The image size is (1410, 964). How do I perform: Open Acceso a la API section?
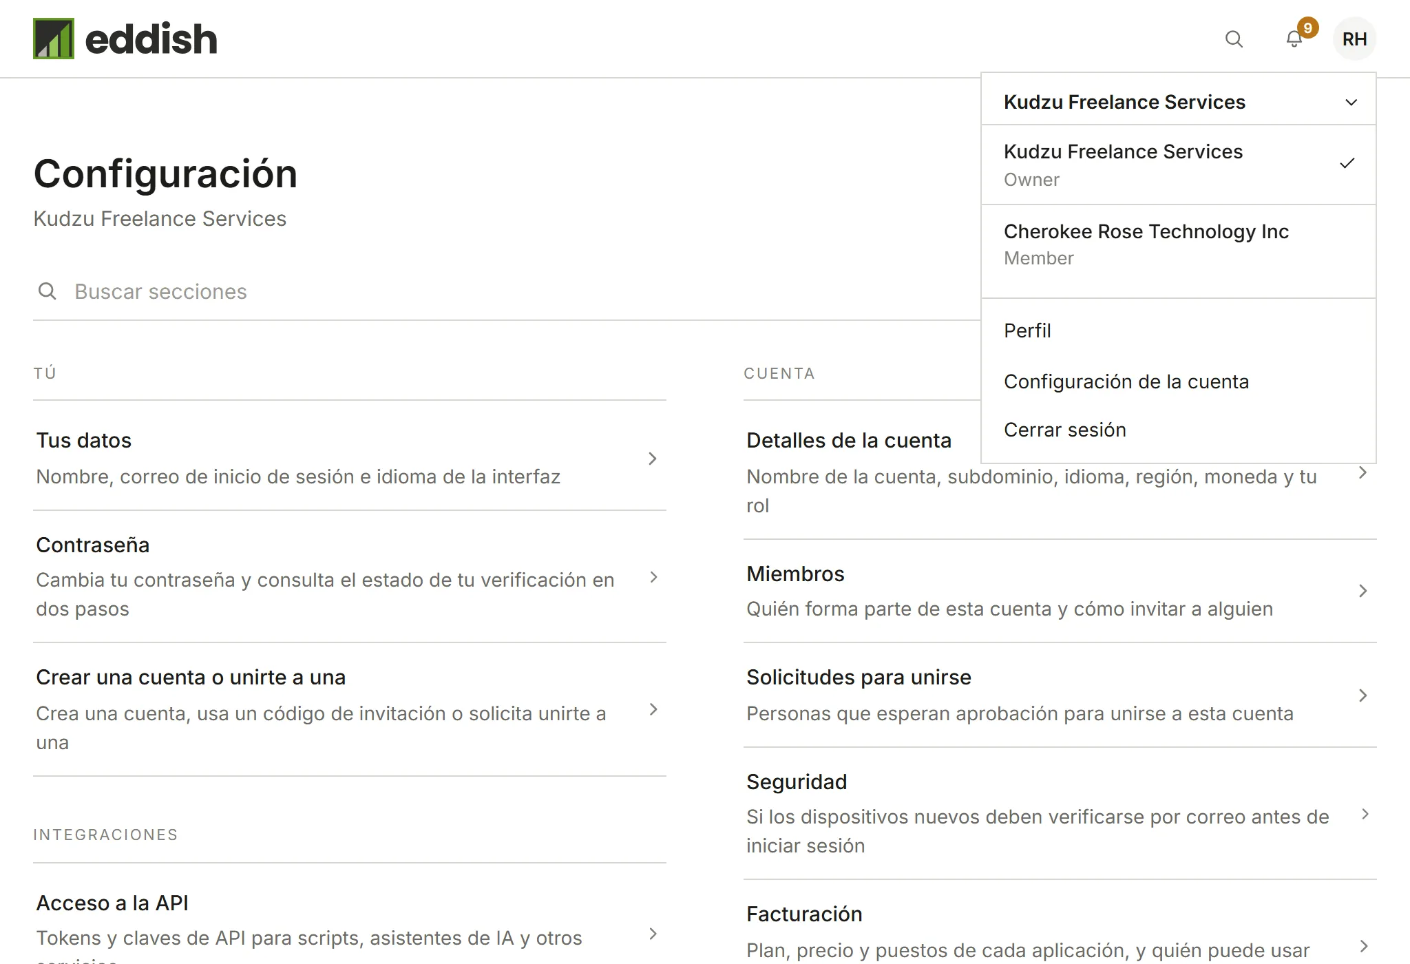(350, 923)
